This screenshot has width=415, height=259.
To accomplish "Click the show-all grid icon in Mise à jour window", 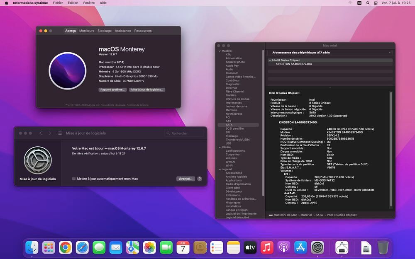I will (60, 133).
